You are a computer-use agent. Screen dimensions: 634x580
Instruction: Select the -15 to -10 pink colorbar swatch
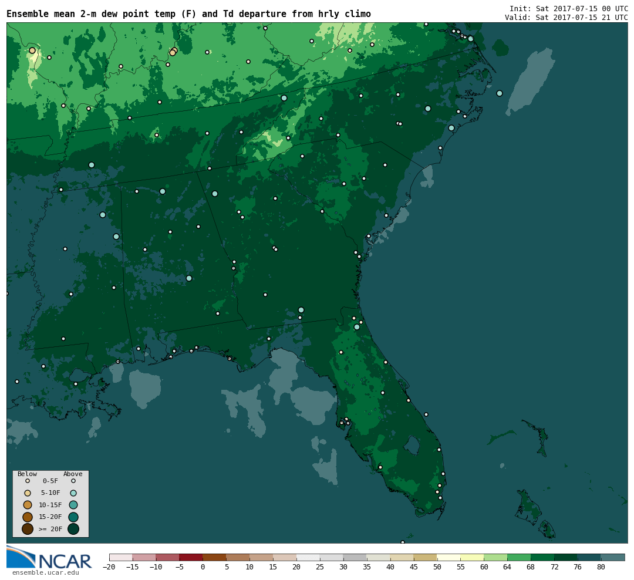coord(144,557)
